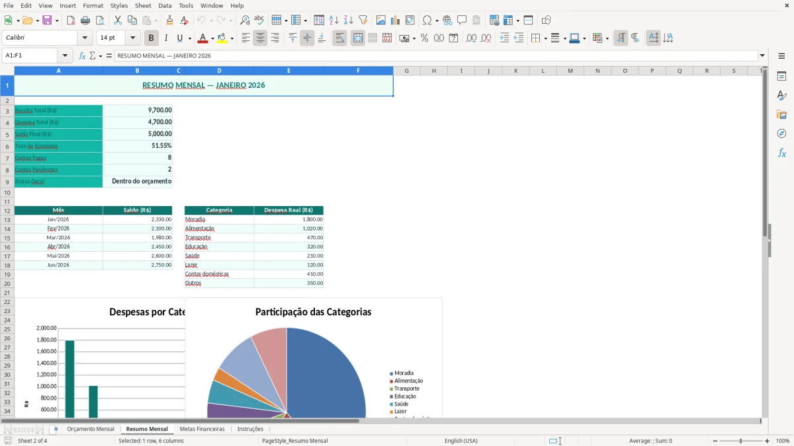Open the sidebar Properties panel
The image size is (794, 446).
click(781, 77)
